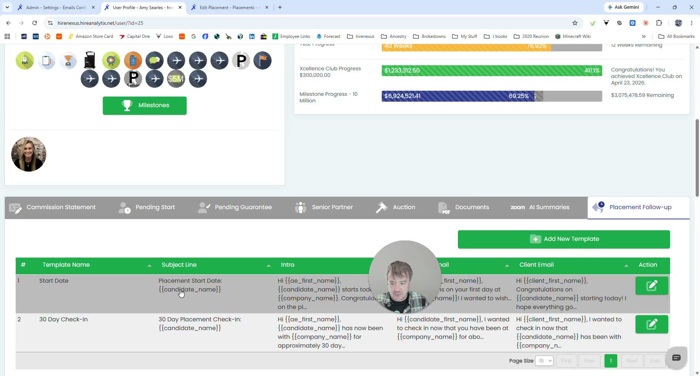Viewport: 700px width, 376px height.
Task: Open the Documents tab
Action: (463, 207)
